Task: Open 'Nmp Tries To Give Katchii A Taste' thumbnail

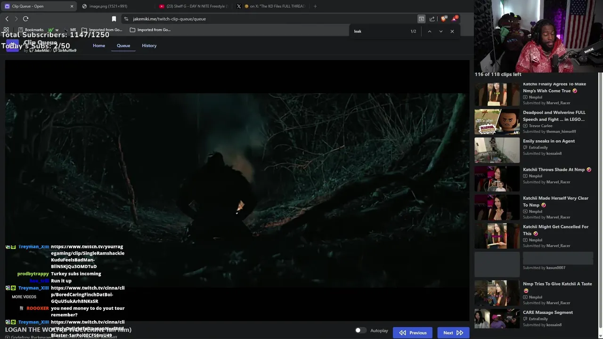Action: click(x=497, y=293)
